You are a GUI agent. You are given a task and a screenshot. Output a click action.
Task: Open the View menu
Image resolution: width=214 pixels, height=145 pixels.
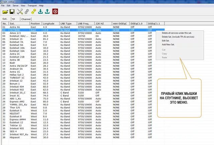pos(23,6)
